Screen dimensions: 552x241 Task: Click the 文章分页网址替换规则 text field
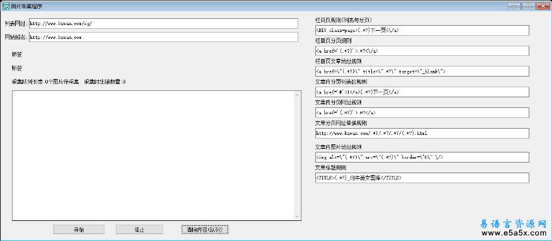tap(422, 133)
